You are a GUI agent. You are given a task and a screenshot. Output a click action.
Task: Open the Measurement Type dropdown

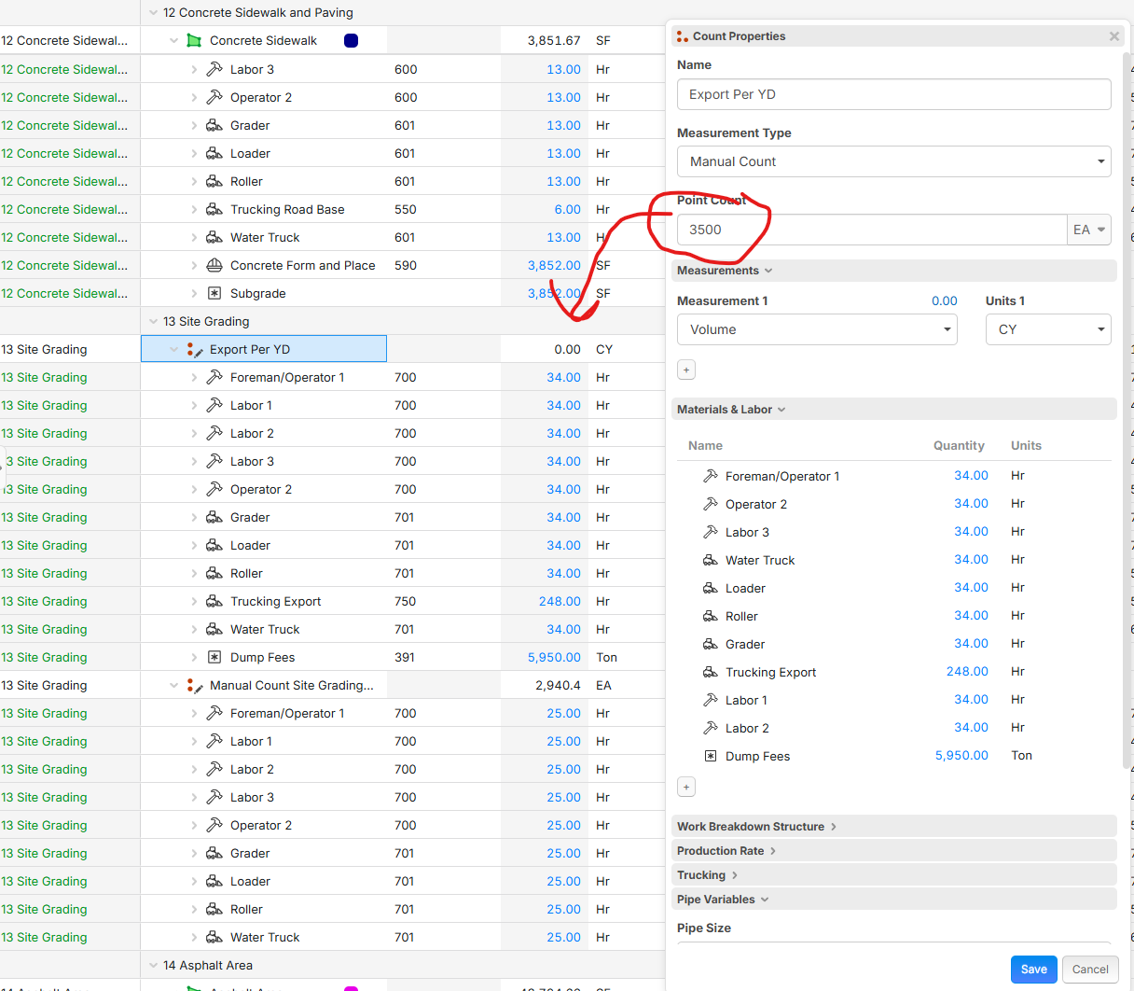(x=893, y=161)
